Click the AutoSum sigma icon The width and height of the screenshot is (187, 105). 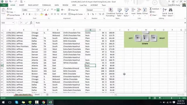(x=151, y=9)
